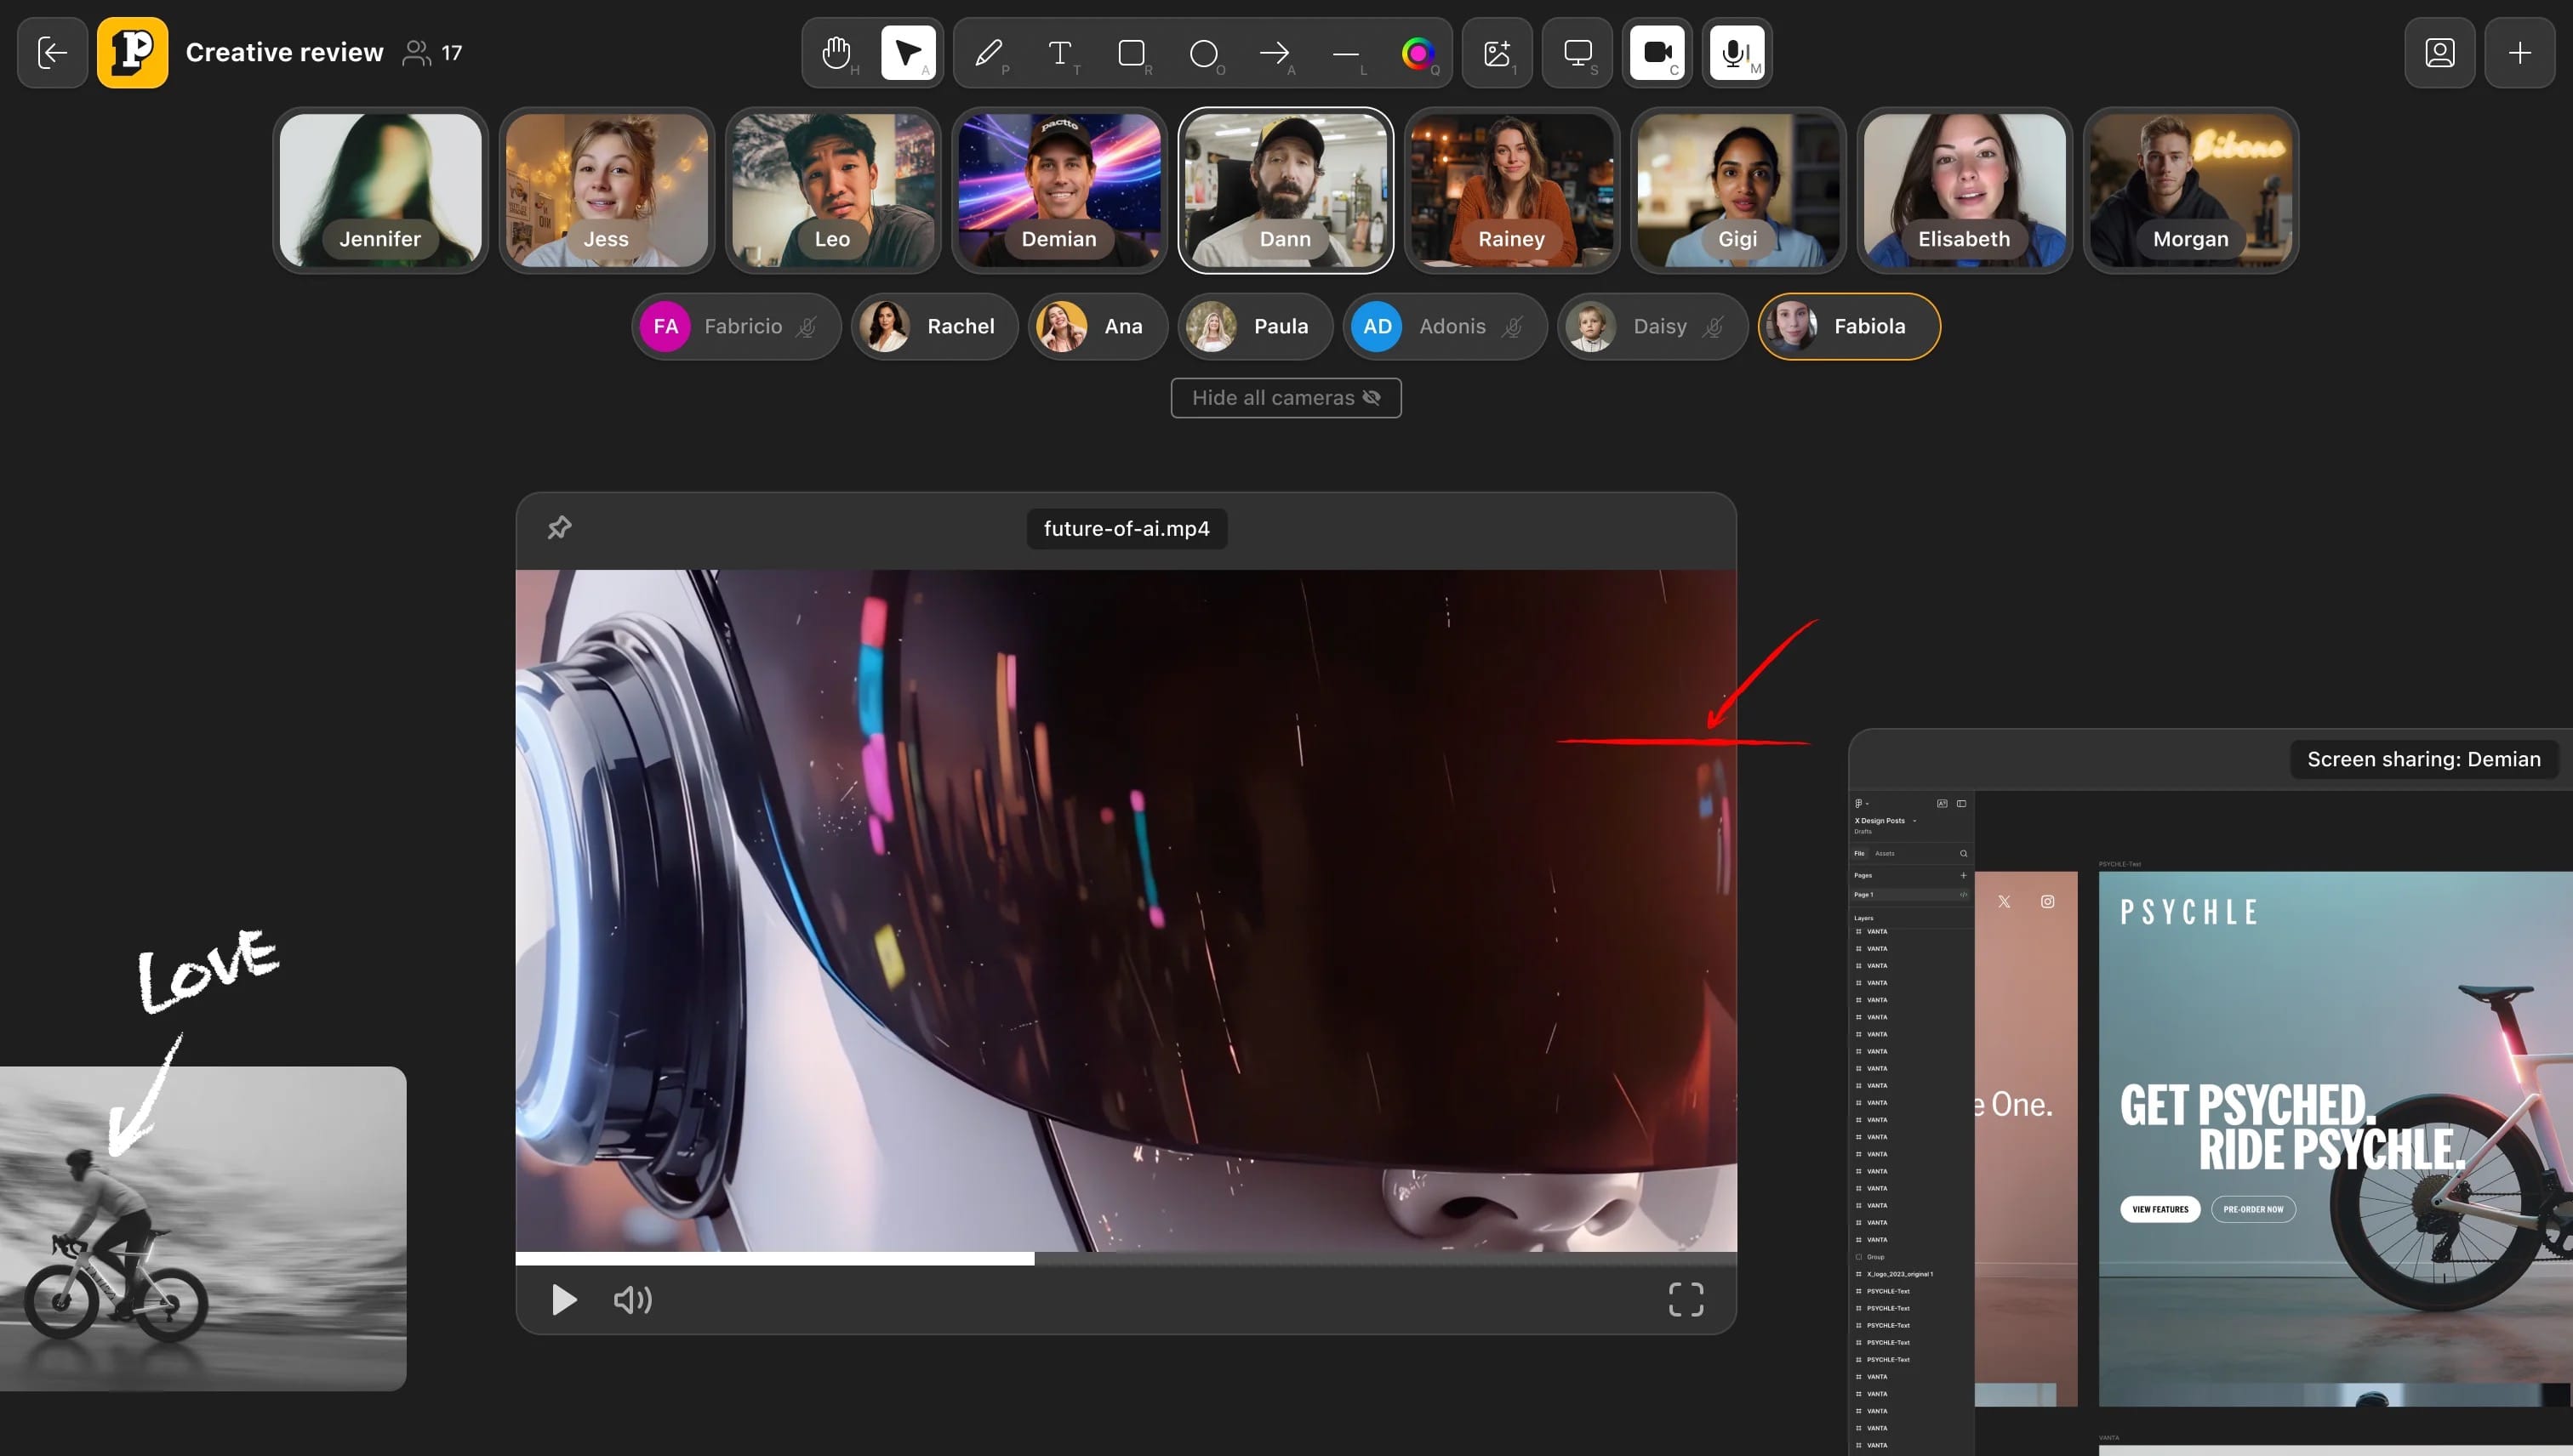Select Dann's camera thumbnail
The height and width of the screenshot is (1456, 2573).
click(1286, 190)
